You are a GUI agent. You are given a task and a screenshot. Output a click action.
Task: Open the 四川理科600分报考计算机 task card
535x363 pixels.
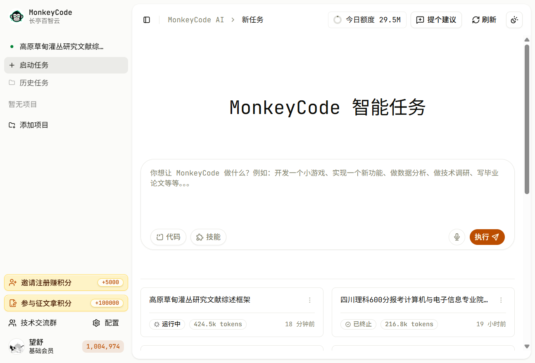(x=423, y=312)
